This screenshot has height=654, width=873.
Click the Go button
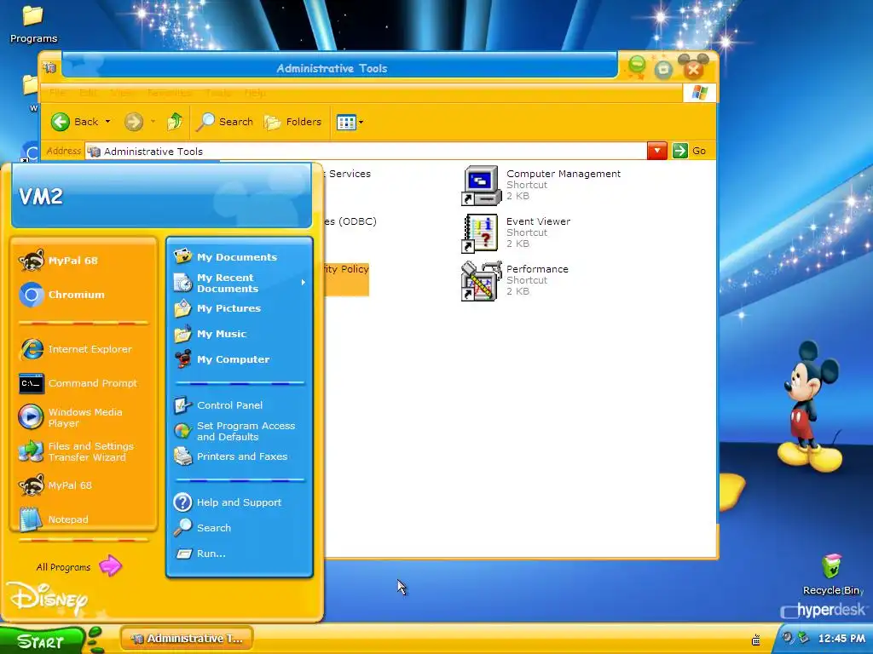tap(689, 151)
